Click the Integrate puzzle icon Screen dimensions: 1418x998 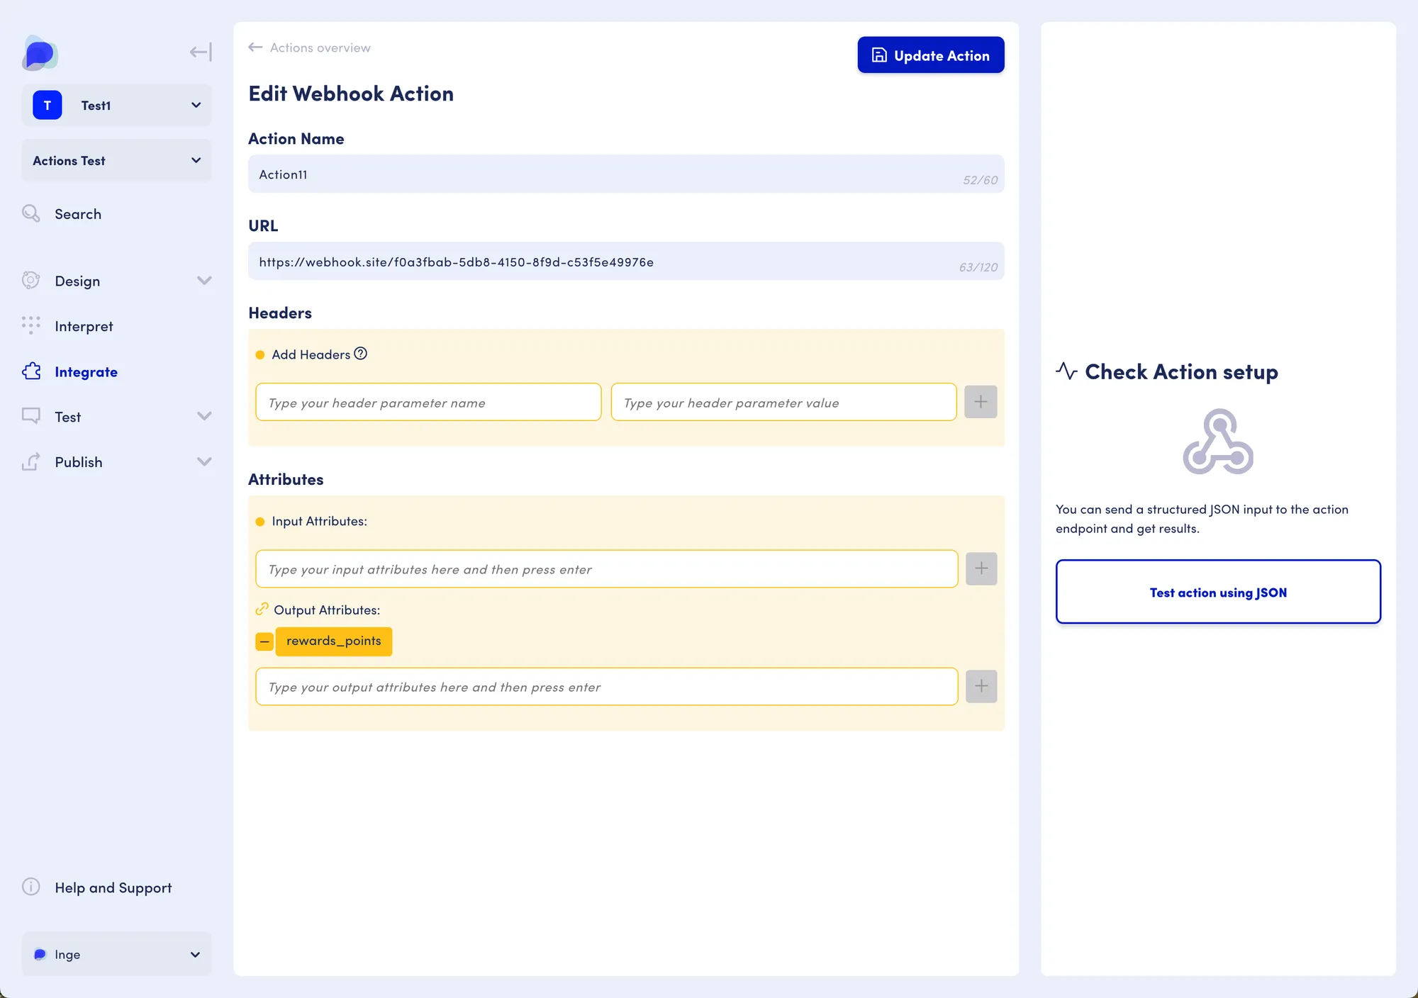tap(31, 371)
